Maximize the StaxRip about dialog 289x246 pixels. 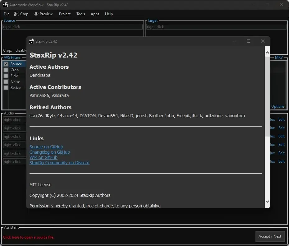tap(249, 41)
